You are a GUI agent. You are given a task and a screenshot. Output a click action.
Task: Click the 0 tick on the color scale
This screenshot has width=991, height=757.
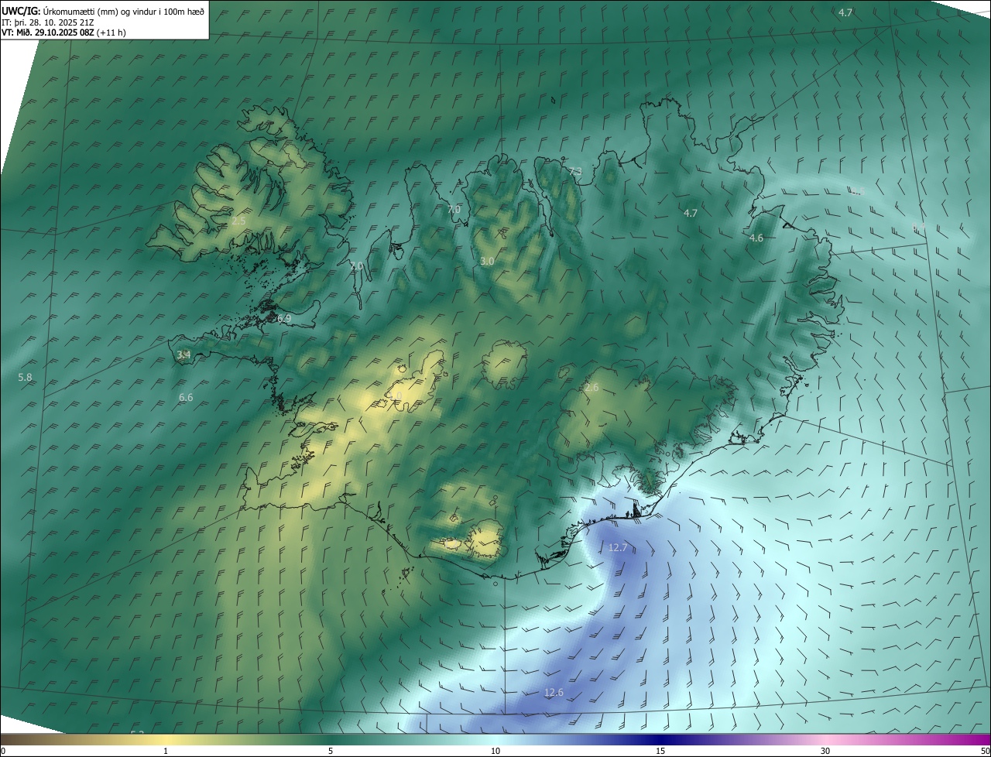click(2, 751)
